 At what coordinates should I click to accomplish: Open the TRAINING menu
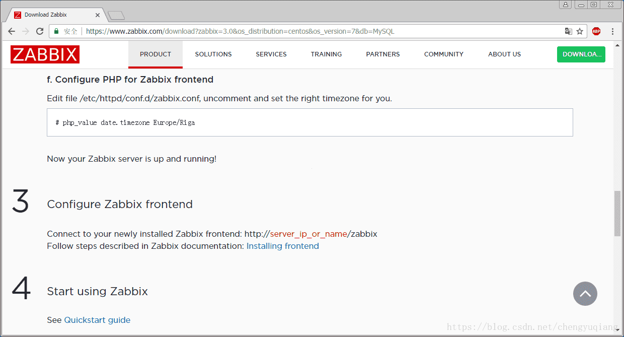pos(326,54)
